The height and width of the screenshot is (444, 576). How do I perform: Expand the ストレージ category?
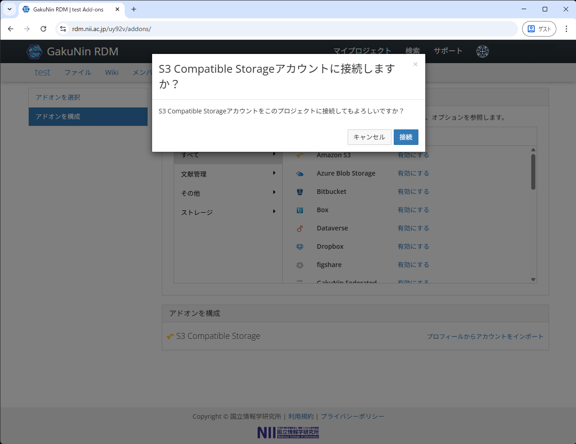(228, 212)
